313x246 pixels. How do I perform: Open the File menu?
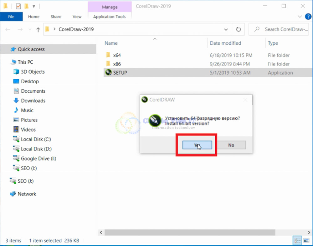point(11,17)
